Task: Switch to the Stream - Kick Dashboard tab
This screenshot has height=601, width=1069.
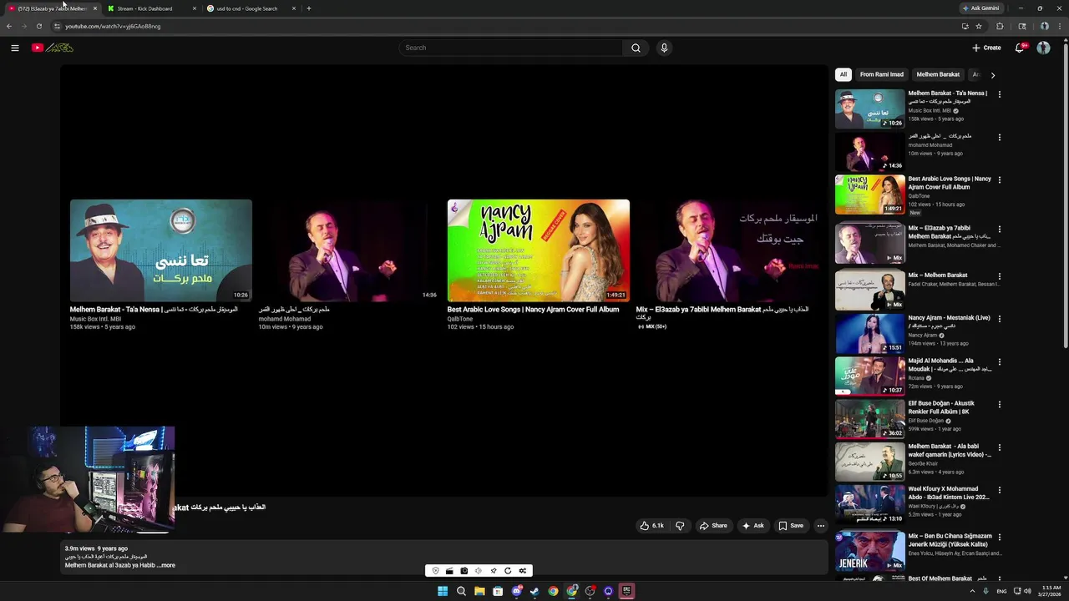Action: point(151,8)
